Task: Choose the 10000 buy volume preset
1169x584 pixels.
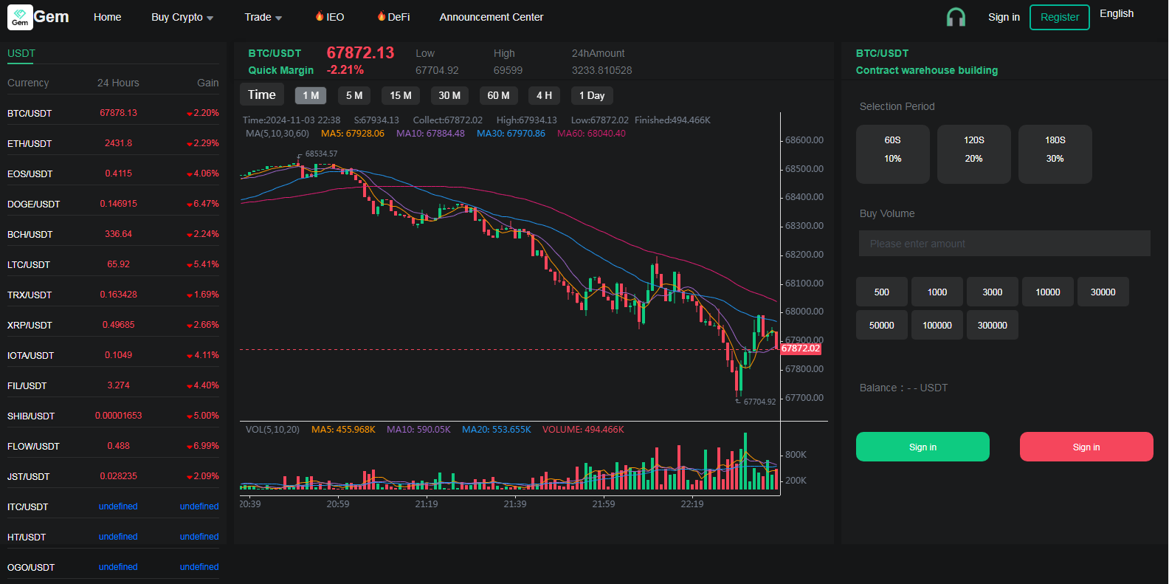Action: coord(1047,292)
